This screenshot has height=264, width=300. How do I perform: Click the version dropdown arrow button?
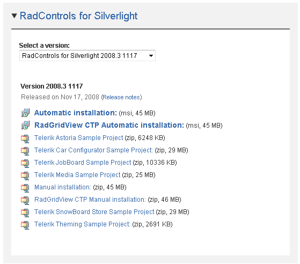point(151,56)
